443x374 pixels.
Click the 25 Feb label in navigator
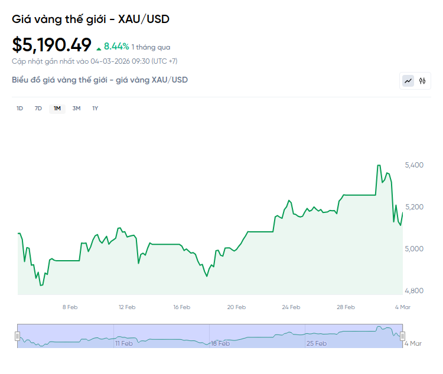coord(317,343)
